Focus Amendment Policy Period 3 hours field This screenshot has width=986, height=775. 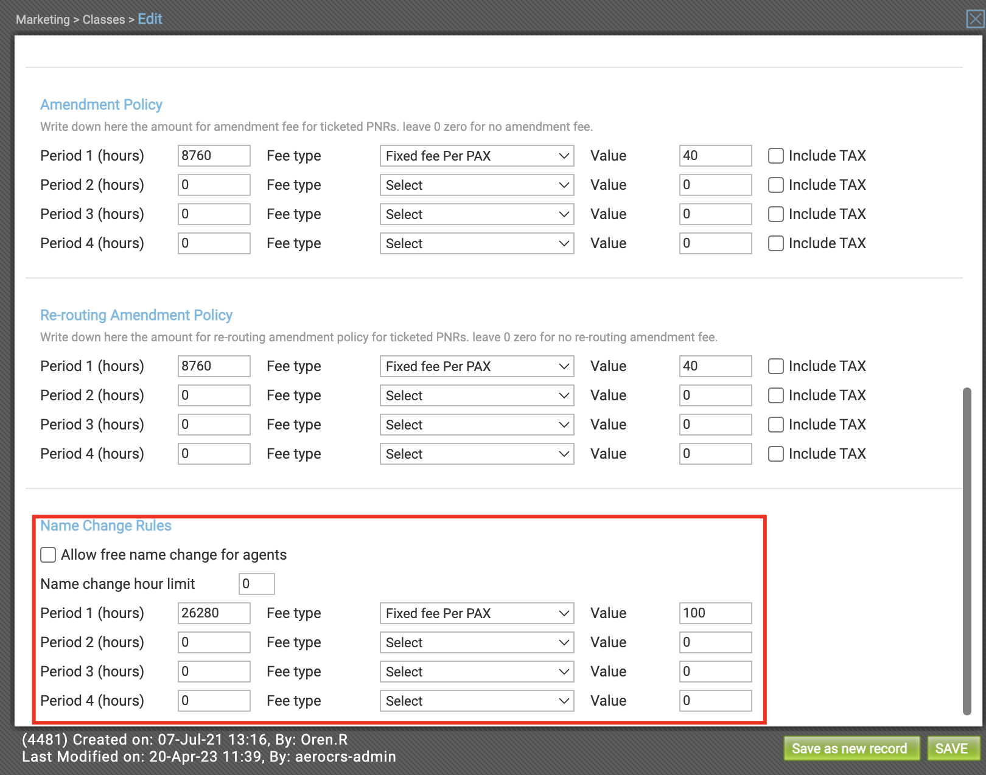click(x=214, y=214)
